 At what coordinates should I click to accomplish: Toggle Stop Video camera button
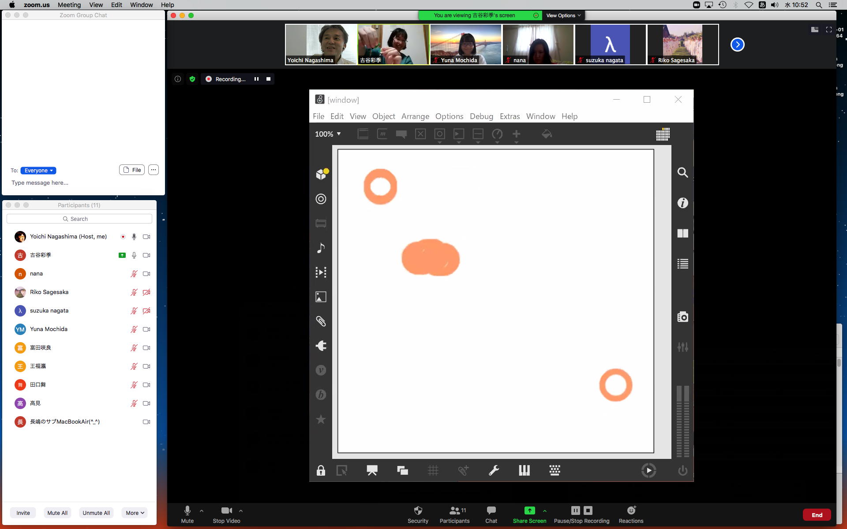[x=226, y=510]
